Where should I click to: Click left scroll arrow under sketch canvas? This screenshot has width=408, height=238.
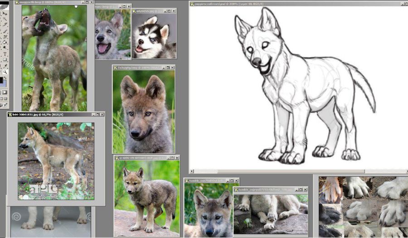192,172
